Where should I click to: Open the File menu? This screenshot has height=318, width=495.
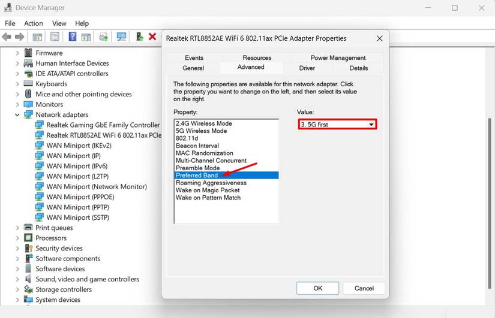(10, 23)
